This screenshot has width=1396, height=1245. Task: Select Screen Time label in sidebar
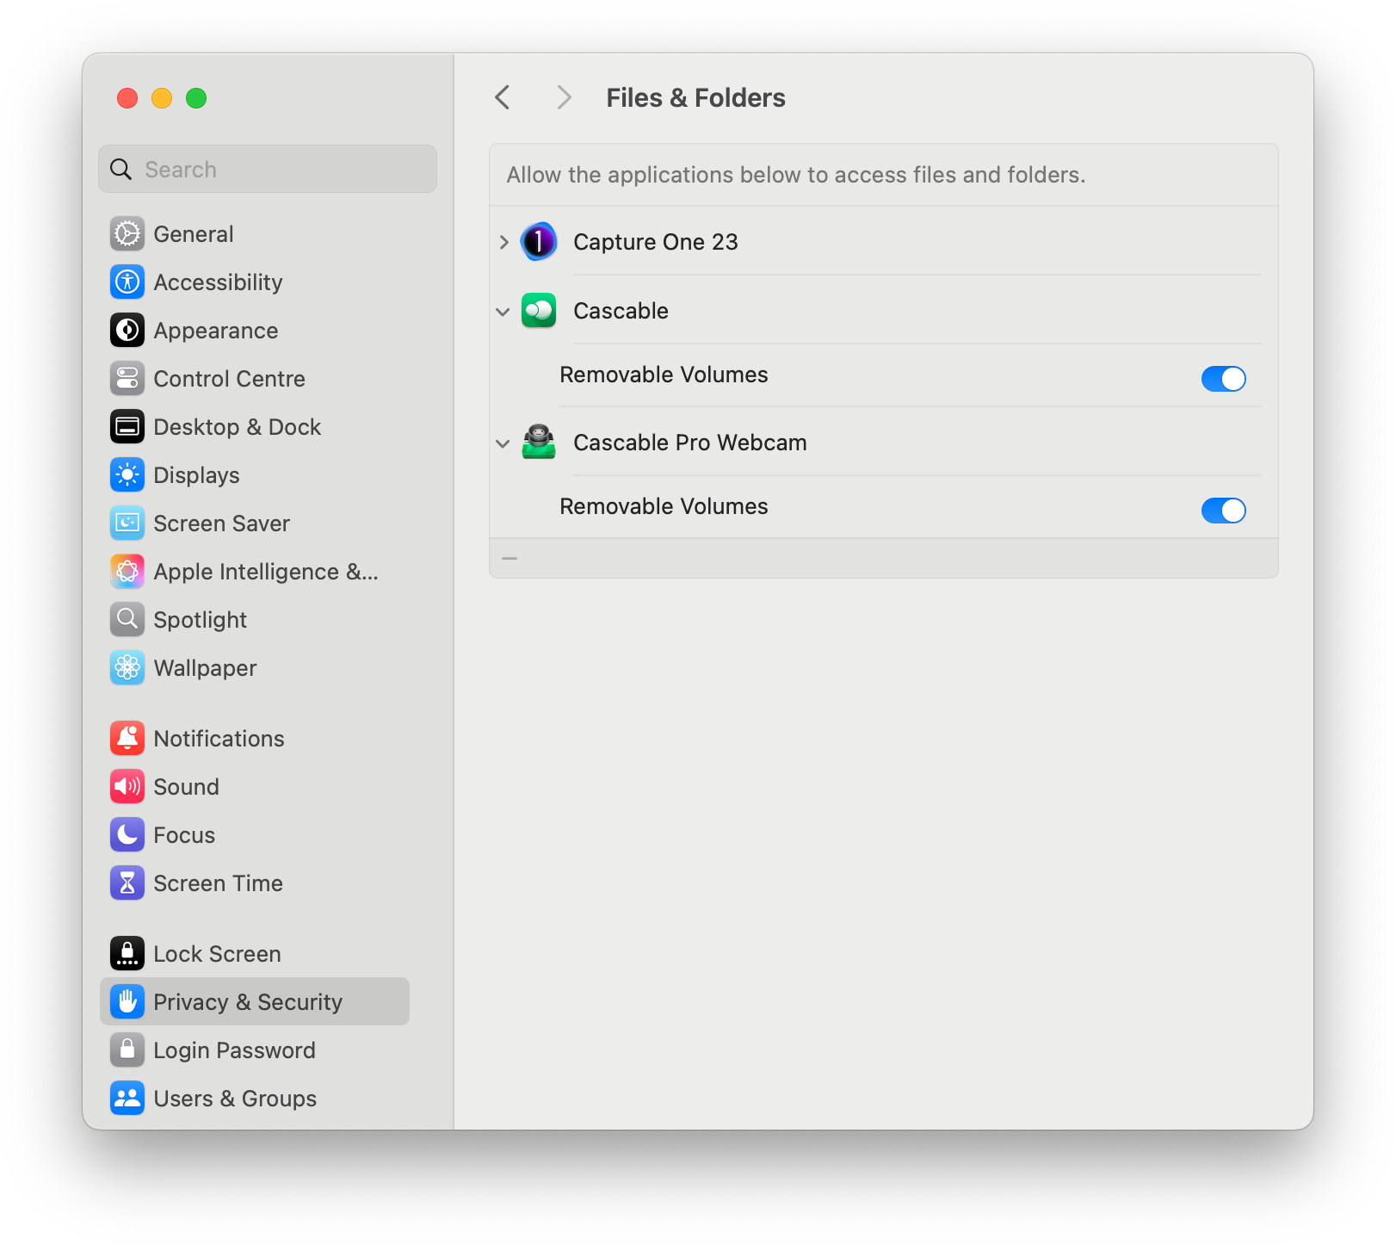tap(218, 883)
